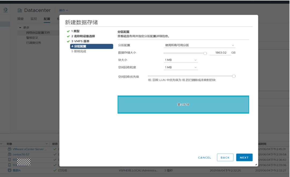The width and height of the screenshot is (290, 177).
Task: Open the 块大小 dropdown
Action: coord(181,60)
